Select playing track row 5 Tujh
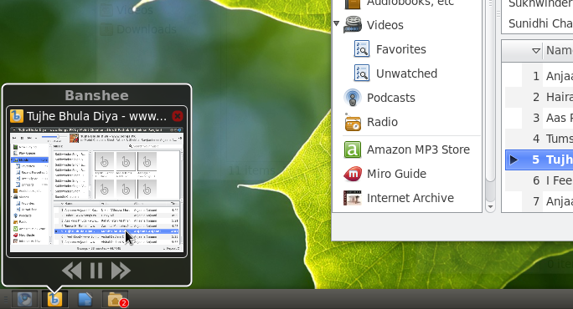Image resolution: width=573 pixels, height=309 pixels. [539, 160]
